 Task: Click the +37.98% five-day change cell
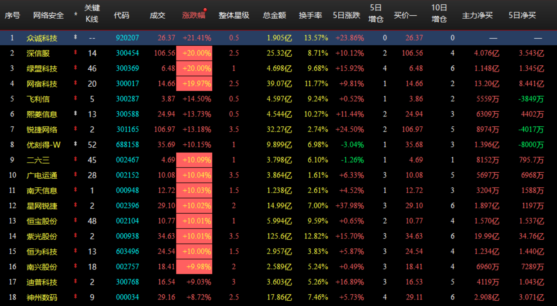click(350, 206)
